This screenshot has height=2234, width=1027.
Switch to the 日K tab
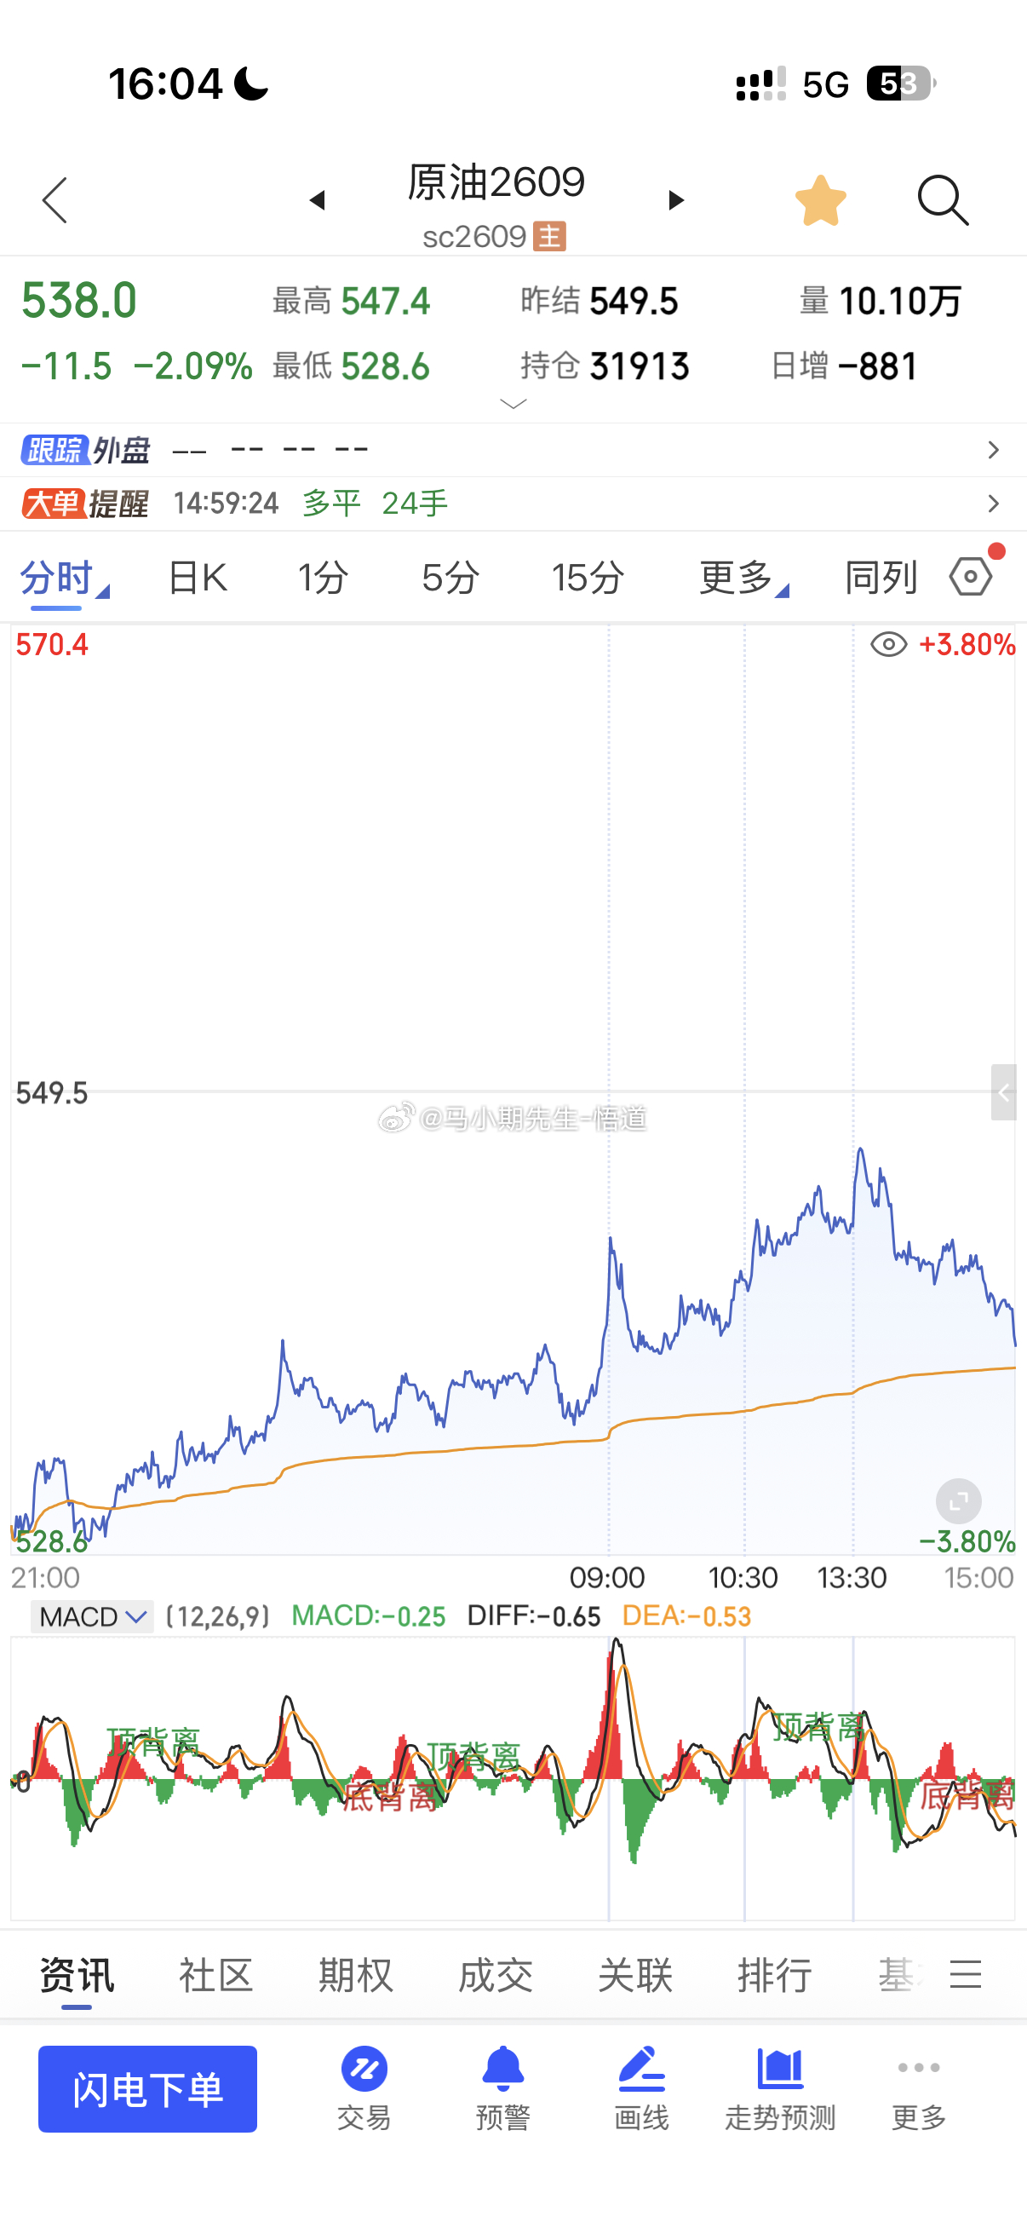[198, 578]
